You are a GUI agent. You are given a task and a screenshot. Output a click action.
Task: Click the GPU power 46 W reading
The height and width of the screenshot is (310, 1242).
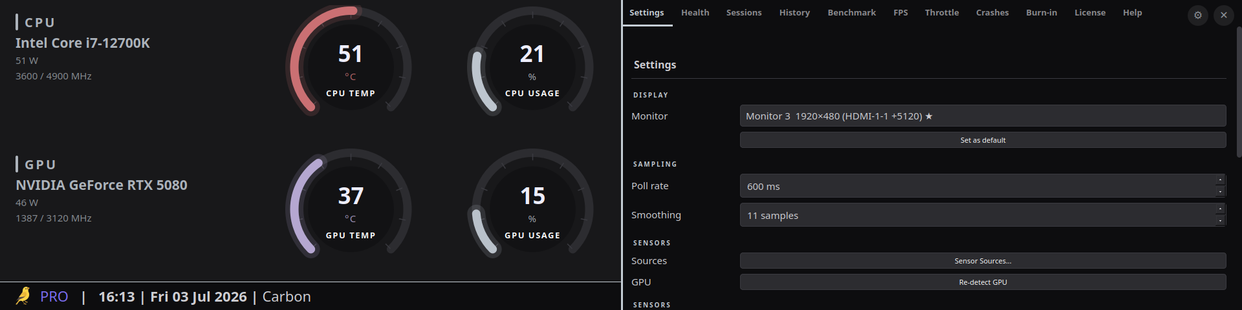[27, 203]
